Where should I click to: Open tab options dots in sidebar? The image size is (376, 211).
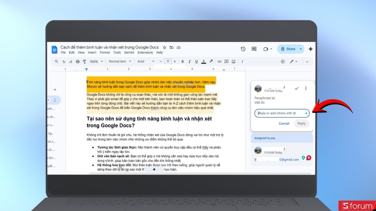[55, 100]
